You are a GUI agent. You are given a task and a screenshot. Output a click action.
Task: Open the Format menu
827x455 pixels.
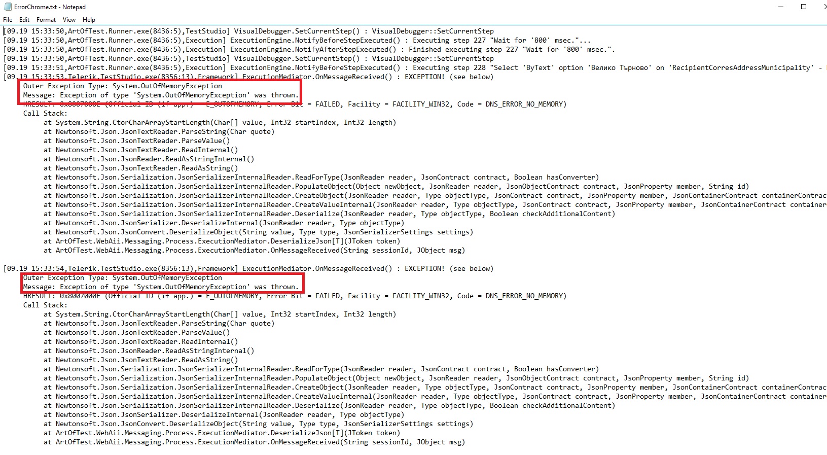[46, 20]
